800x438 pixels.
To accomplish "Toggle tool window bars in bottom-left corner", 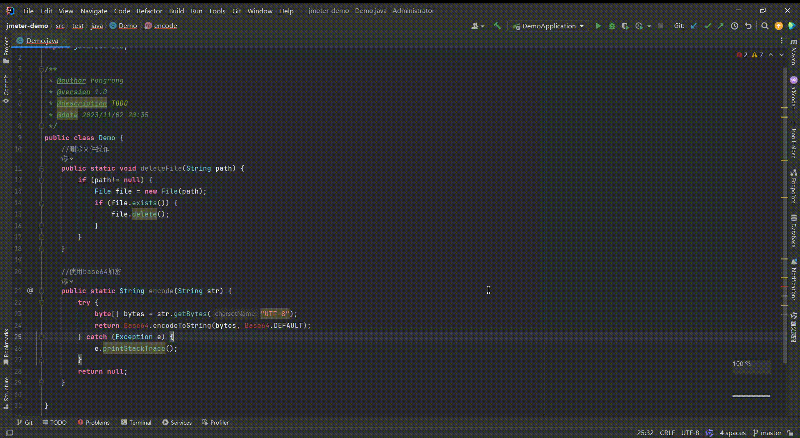I will tap(10, 433).
